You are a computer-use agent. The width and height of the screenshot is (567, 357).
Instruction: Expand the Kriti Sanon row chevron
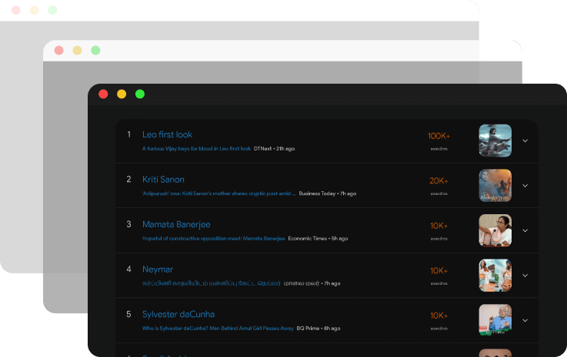[525, 186]
